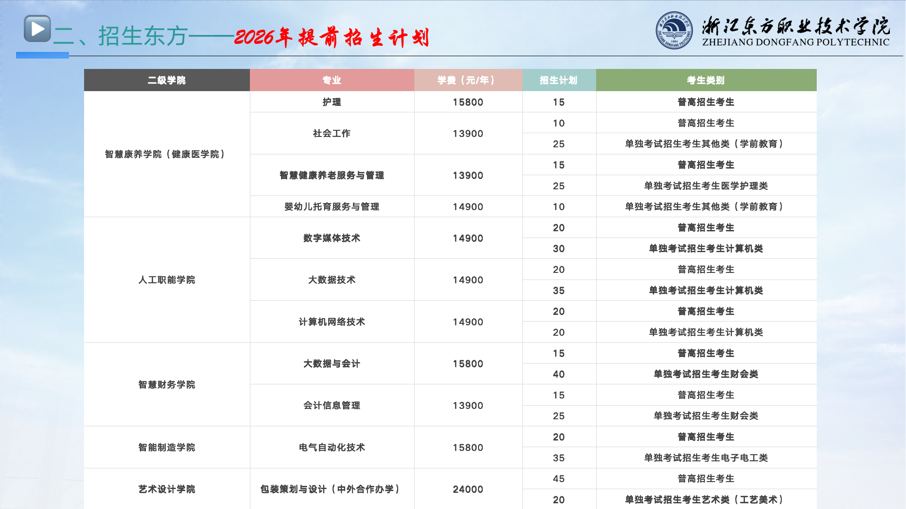
Task: Click "单独考试招生考生其他类（学前教育）" in 婴幼儿托育 row
Action: tap(706, 206)
